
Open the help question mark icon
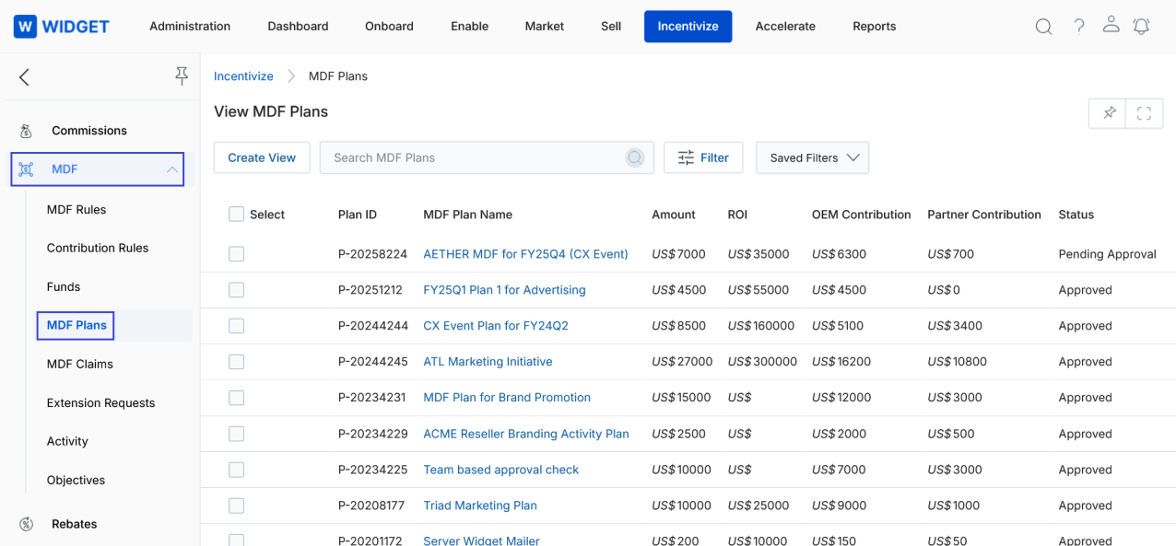click(x=1078, y=26)
